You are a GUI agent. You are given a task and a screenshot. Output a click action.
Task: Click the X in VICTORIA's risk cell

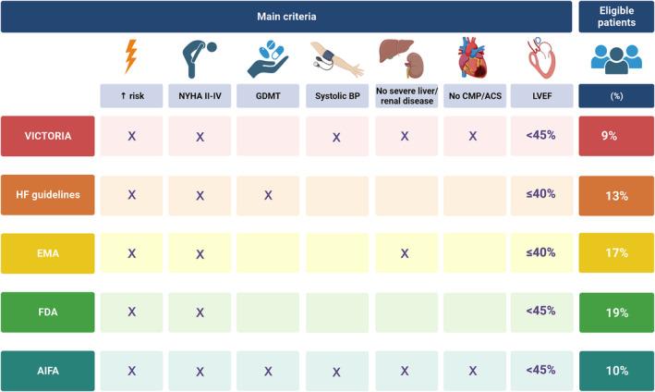click(x=131, y=136)
